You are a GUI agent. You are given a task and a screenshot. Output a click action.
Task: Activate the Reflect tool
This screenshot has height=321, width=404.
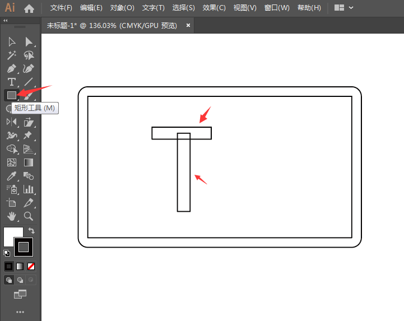click(x=12, y=122)
